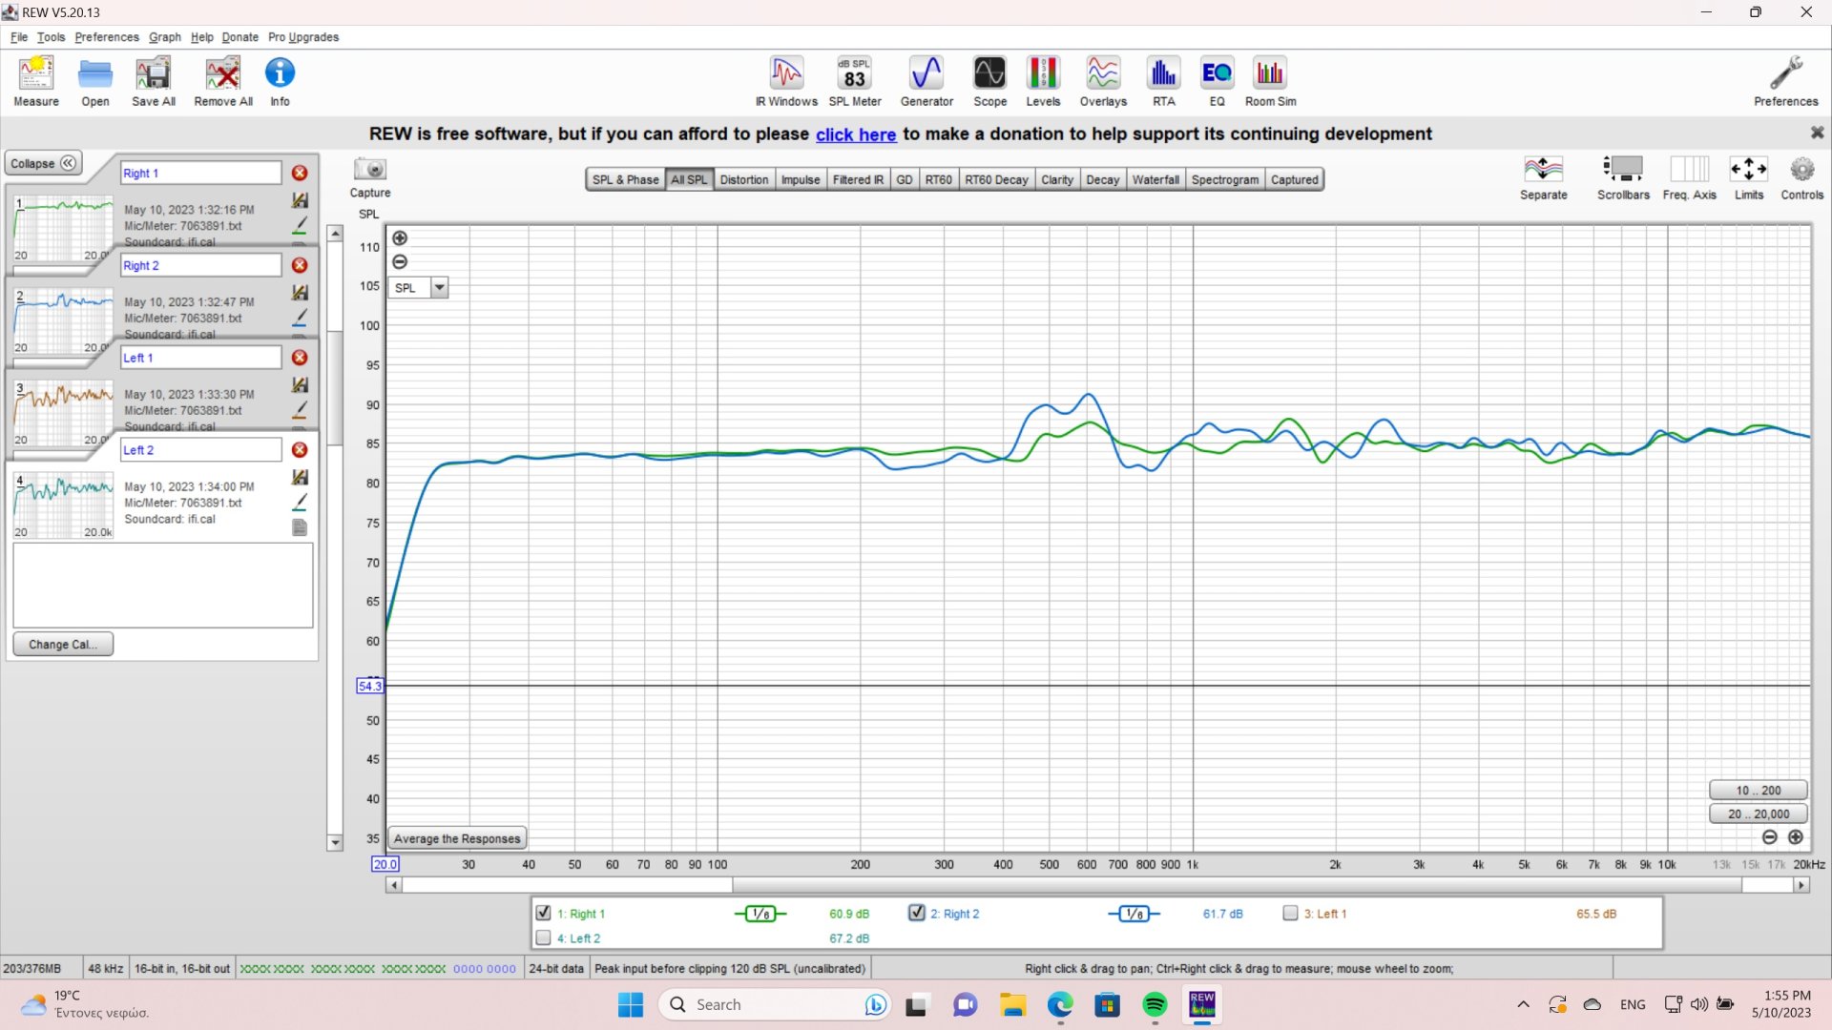
Task: Open graph Limits settings
Action: point(1748,177)
